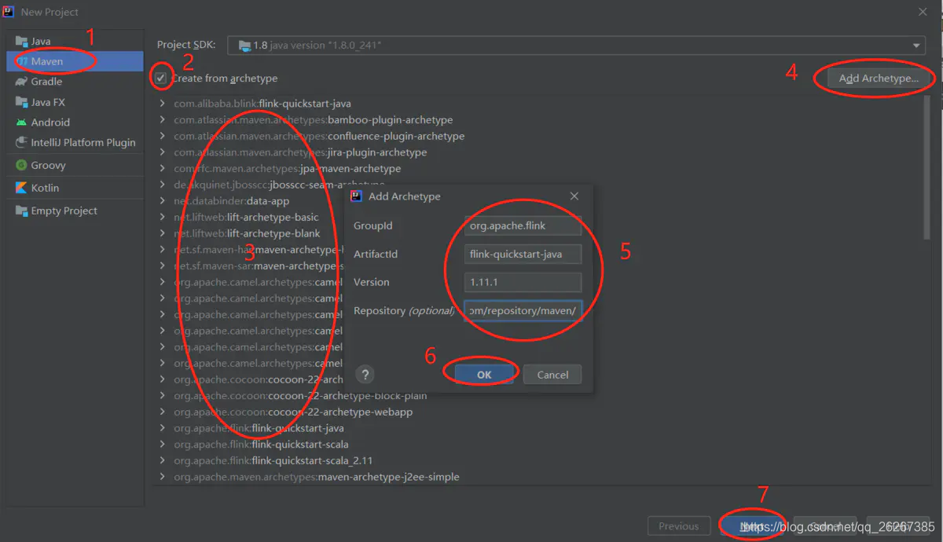Choose Gradle in project type list
Image resolution: width=943 pixels, height=542 pixels.
click(75, 82)
